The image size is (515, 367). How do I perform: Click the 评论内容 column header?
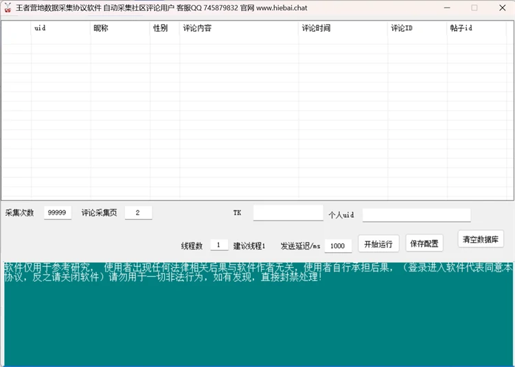coord(239,28)
